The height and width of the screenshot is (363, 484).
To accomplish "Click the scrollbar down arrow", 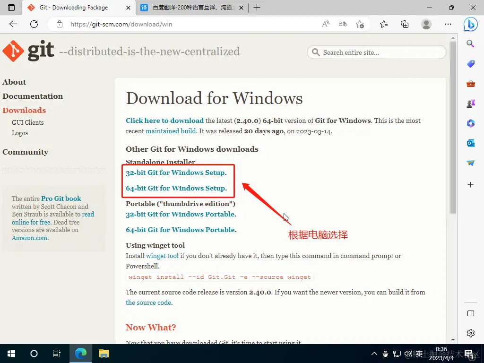I will (x=453, y=340).
